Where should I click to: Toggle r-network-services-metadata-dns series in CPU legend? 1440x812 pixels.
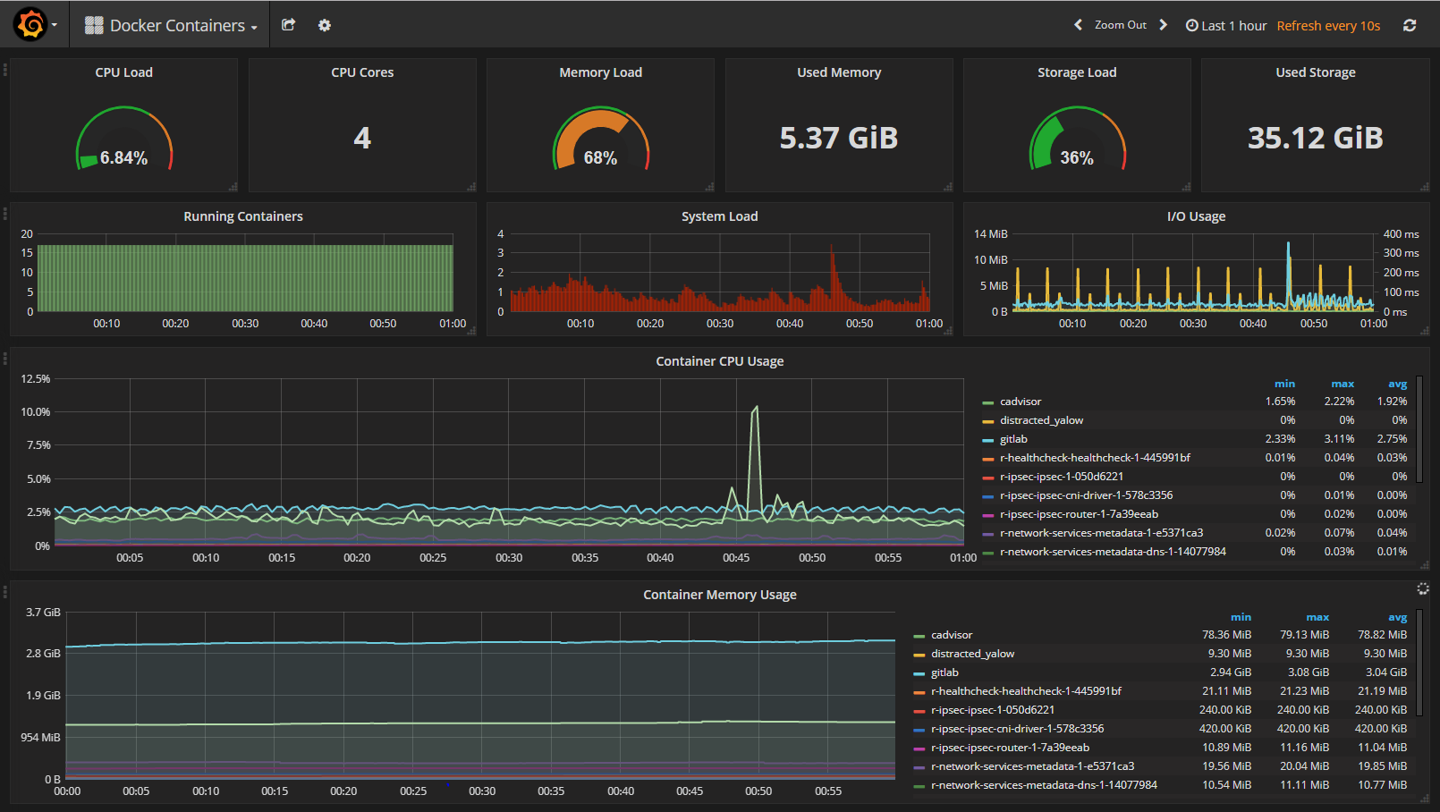[x=1113, y=552]
